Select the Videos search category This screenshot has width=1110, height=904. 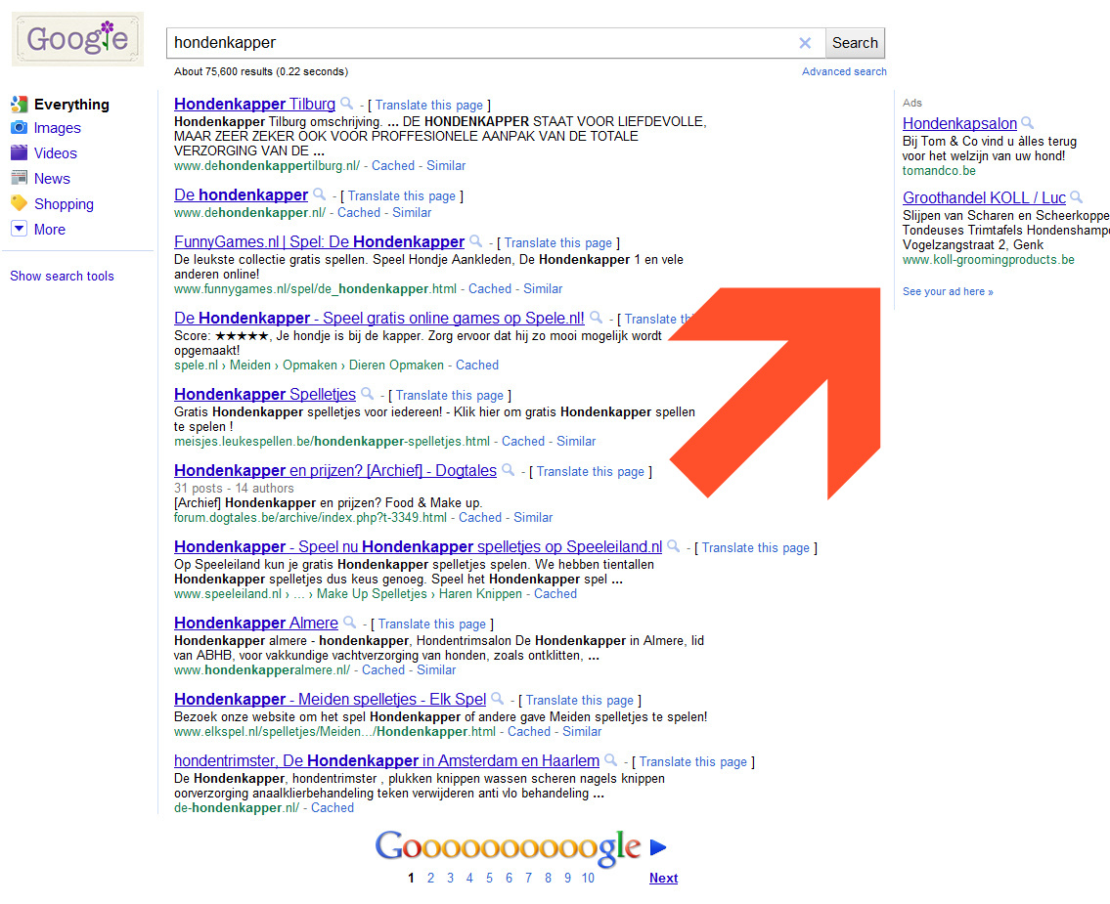[x=55, y=153]
